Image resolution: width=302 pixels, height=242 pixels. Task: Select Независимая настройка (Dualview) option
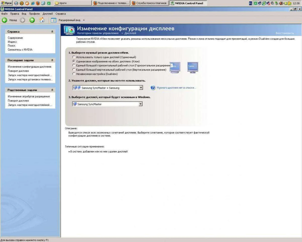[74, 74]
